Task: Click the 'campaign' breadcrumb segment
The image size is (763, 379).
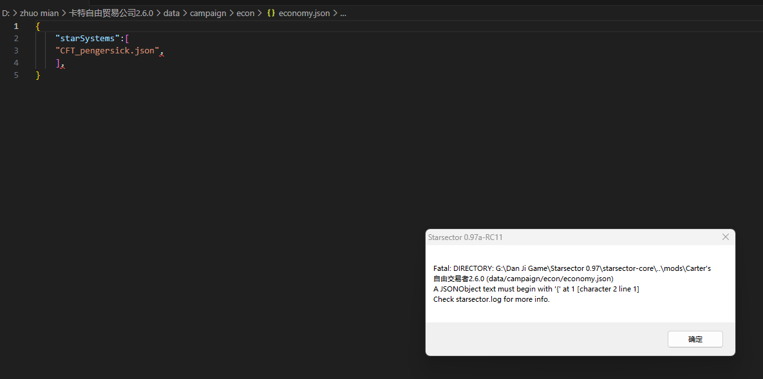Action: click(208, 13)
